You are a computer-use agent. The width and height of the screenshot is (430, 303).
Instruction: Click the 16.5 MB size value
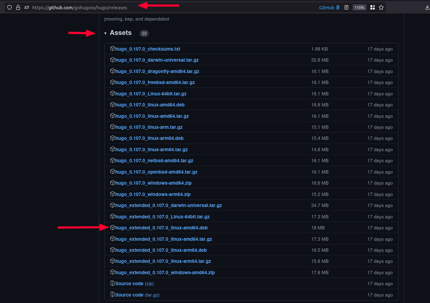coord(320,250)
